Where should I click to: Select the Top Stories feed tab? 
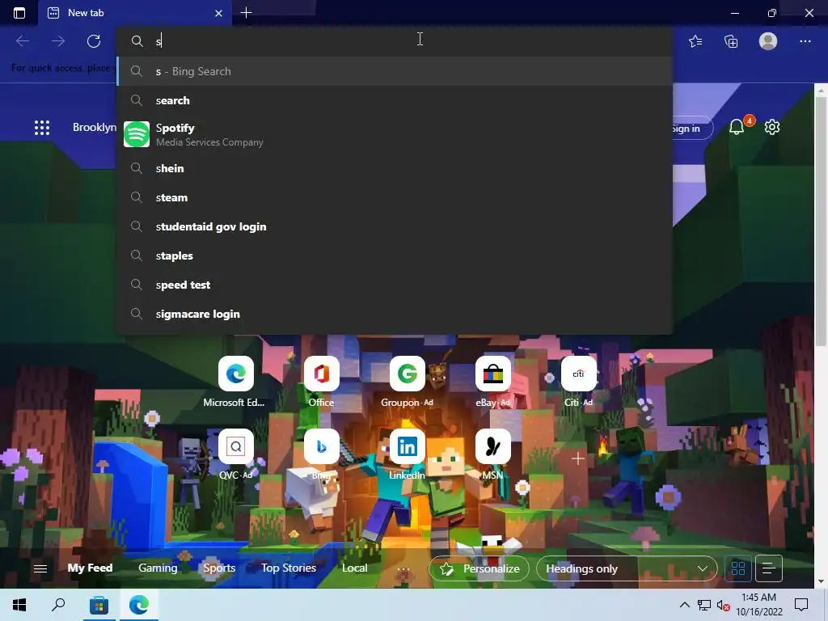coord(289,568)
